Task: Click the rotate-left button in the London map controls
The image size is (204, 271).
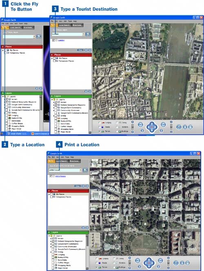Action: click(140, 124)
